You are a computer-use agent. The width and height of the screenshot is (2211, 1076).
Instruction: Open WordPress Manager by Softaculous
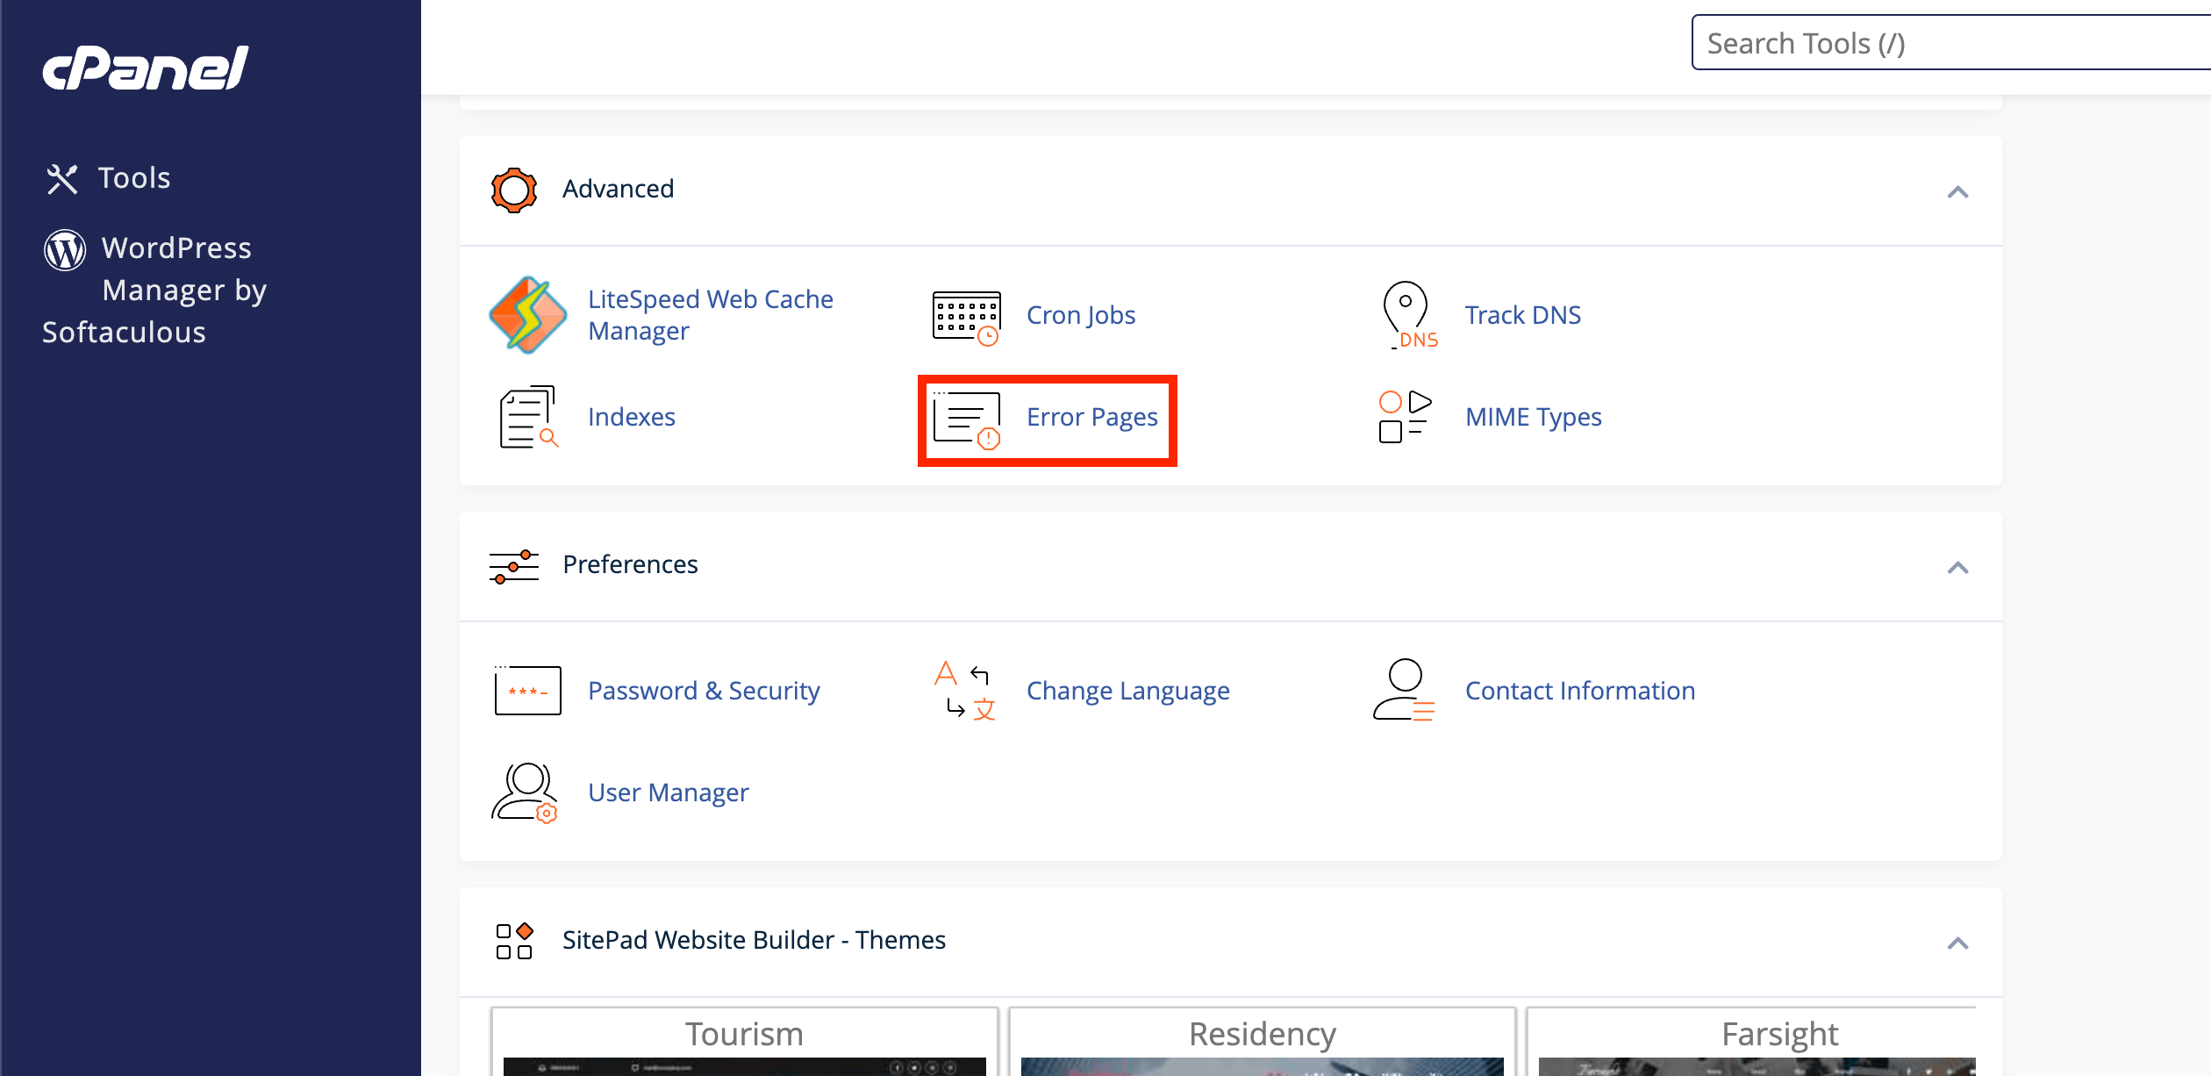(x=154, y=291)
